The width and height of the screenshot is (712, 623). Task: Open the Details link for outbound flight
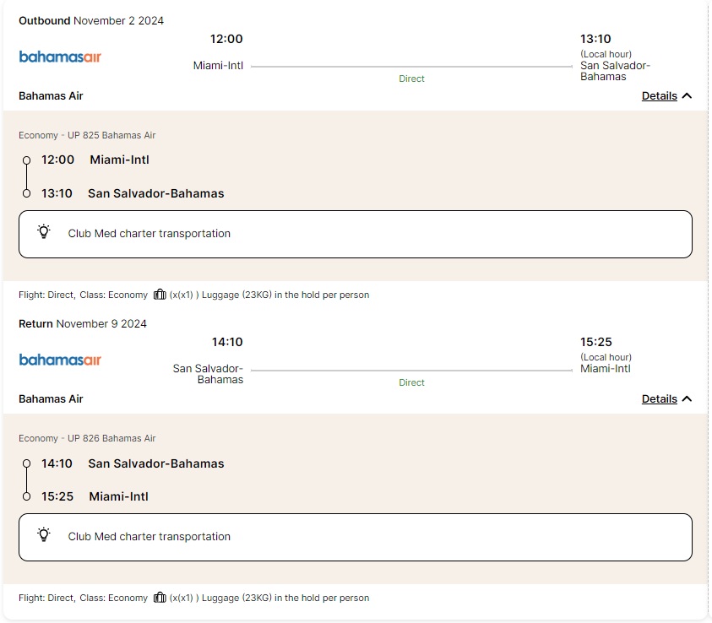pyautogui.click(x=659, y=96)
